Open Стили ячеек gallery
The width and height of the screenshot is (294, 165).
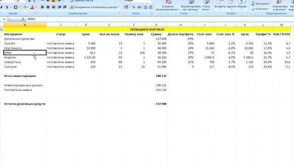point(206,5)
